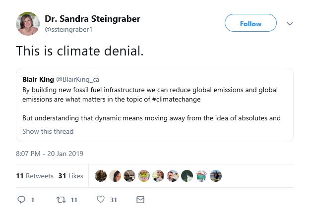Share via the envelope direct message icon
The width and height of the screenshot is (311, 211).
pos(140,200)
